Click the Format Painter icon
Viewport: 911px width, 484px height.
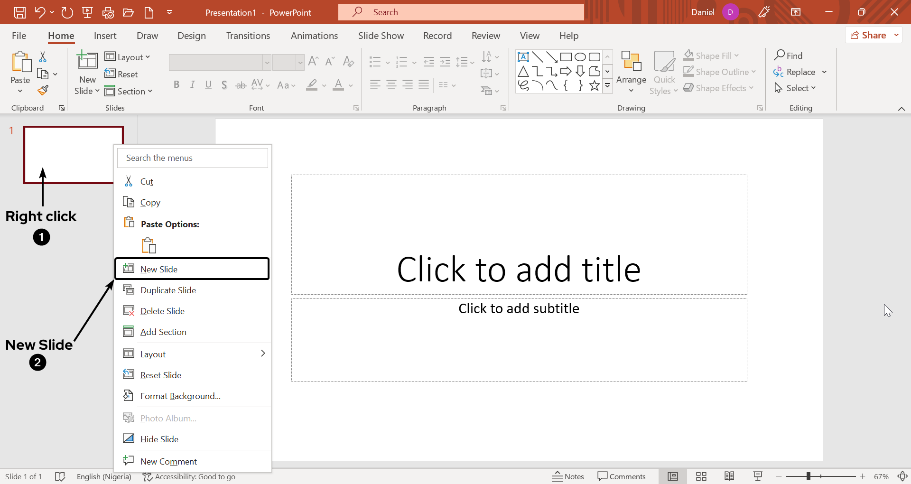pos(43,90)
